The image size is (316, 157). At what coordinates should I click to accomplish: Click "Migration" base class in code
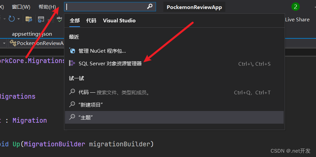(30, 121)
